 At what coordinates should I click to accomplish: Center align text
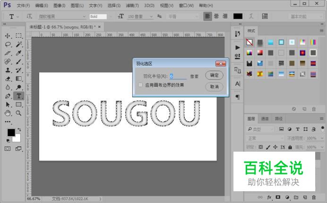coord(216,16)
